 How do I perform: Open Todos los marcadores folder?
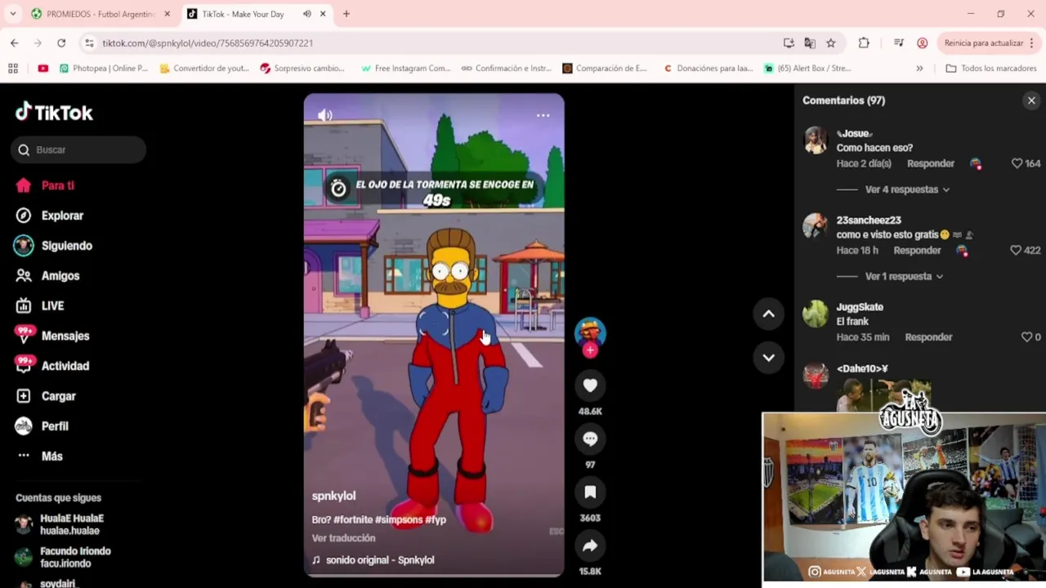tap(990, 69)
